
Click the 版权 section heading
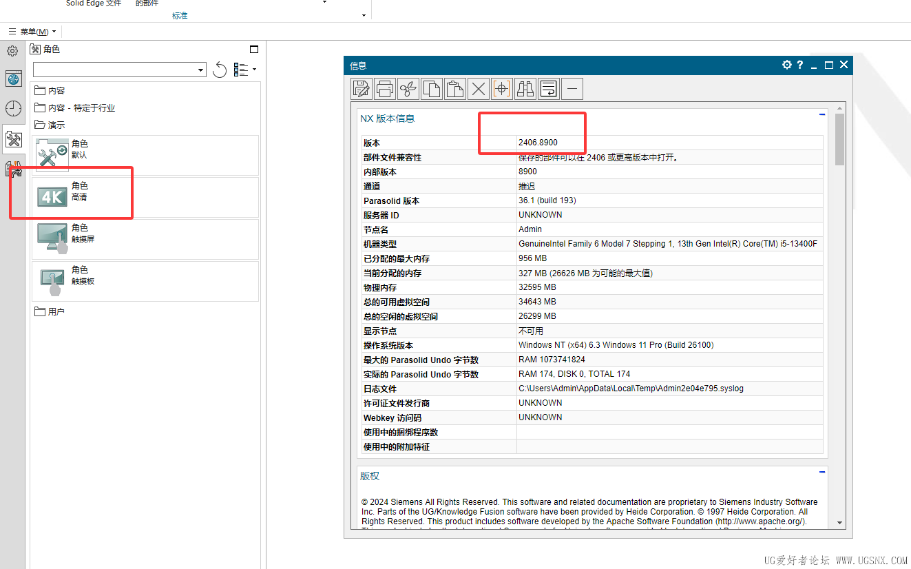pyautogui.click(x=370, y=476)
